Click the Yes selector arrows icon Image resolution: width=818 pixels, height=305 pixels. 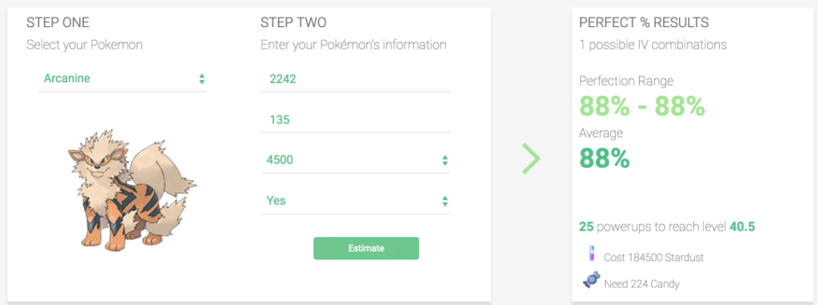click(x=445, y=200)
